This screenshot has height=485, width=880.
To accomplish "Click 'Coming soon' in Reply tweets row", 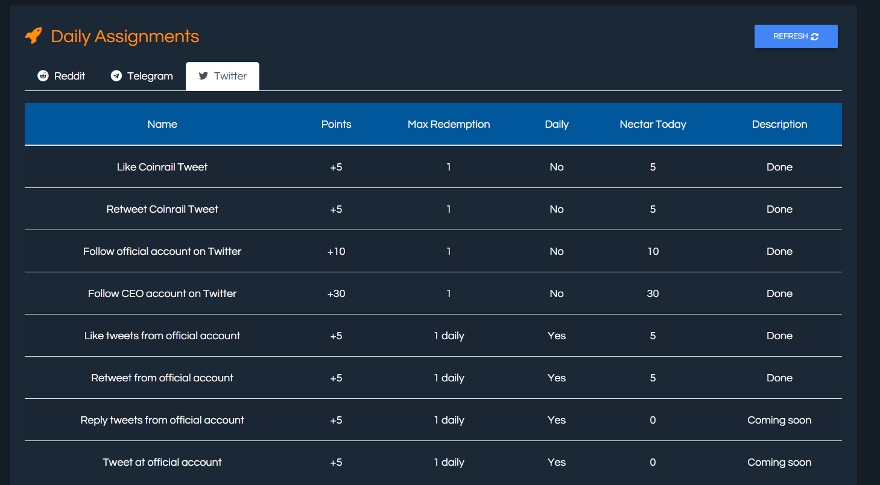I will pyautogui.click(x=779, y=420).
